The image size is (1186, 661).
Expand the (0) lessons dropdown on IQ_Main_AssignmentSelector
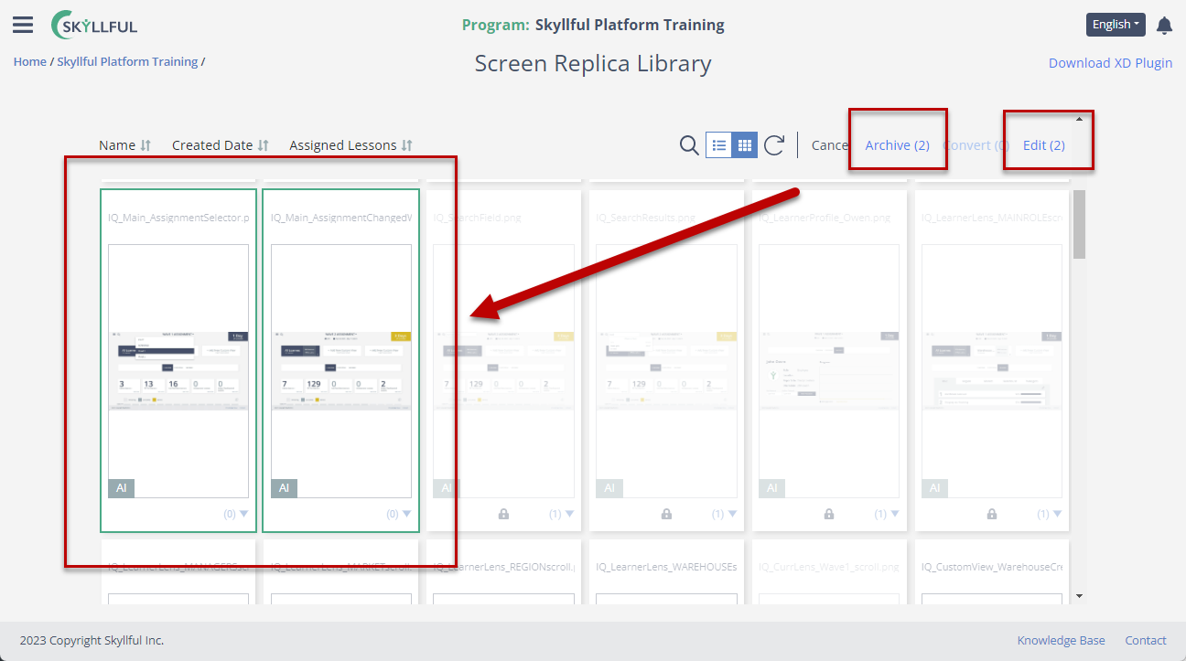tap(236, 514)
